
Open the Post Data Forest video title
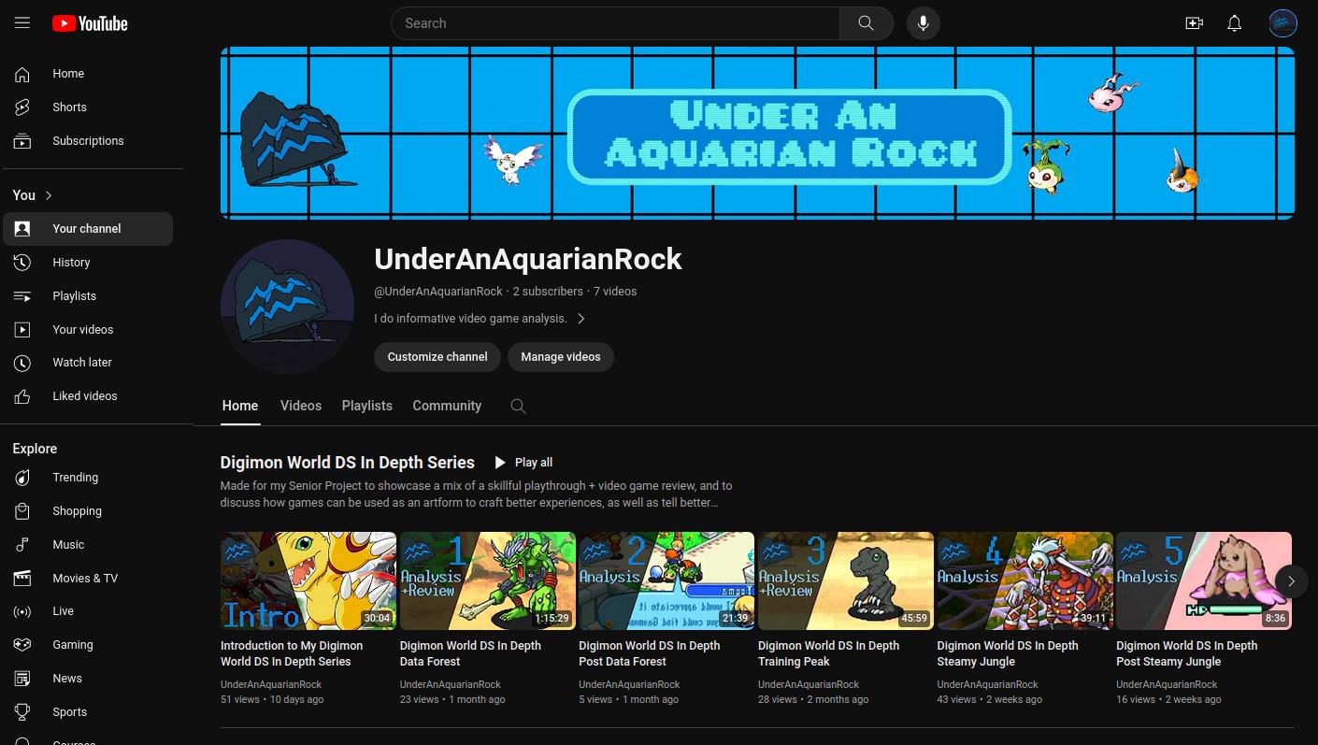click(649, 653)
